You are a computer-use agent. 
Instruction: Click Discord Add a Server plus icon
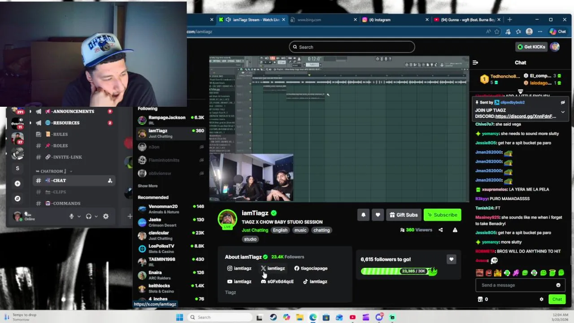[17, 183]
